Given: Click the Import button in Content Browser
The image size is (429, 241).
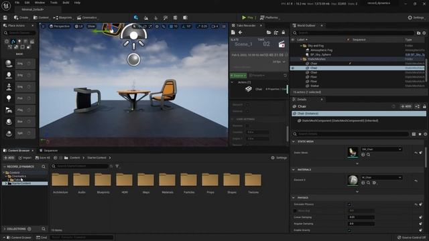Looking at the screenshot, I should tap(25, 158).
